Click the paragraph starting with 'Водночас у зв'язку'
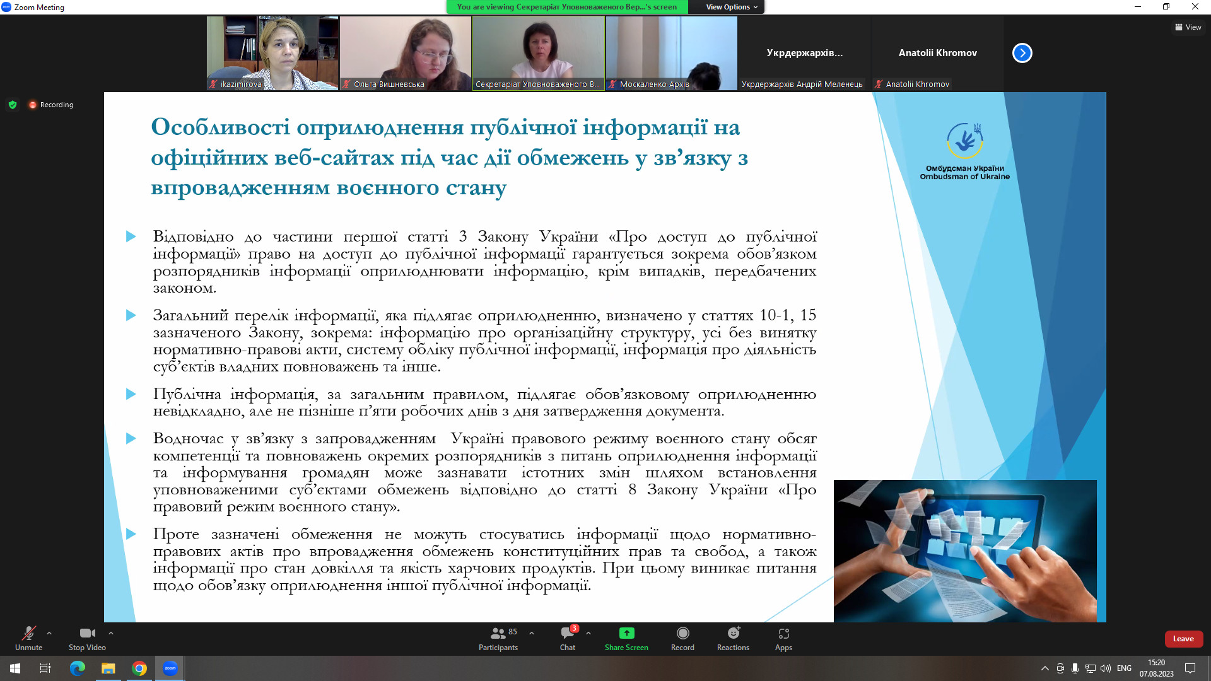This screenshot has height=681, width=1211. pos(484,472)
